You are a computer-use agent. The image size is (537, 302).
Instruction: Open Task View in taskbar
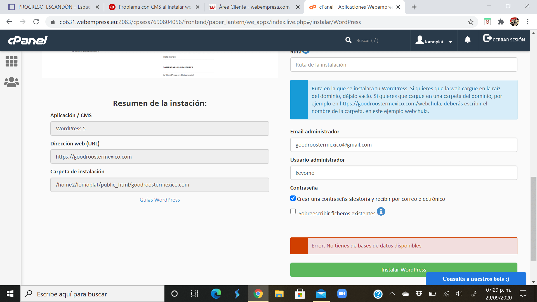tap(195, 294)
